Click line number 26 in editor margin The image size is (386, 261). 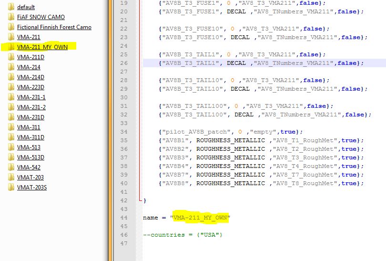pyautogui.click(x=124, y=63)
